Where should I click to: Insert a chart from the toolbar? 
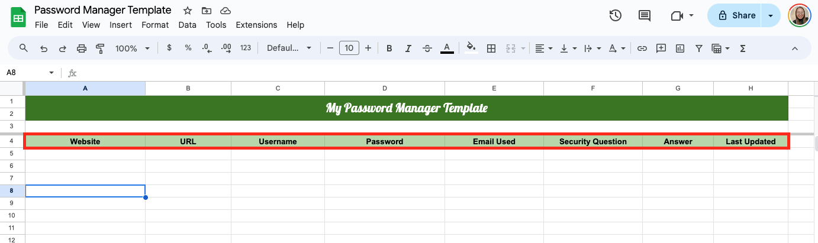[x=680, y=48]
